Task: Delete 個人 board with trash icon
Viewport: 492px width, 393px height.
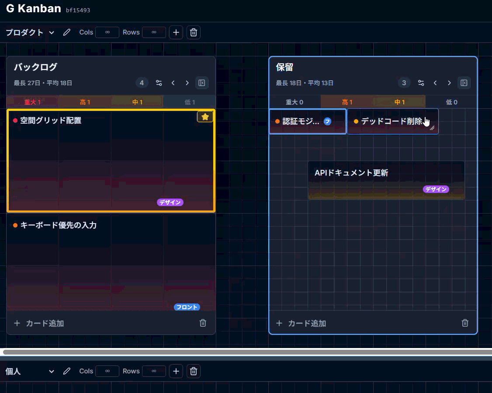Action: [x=194, y=371]
